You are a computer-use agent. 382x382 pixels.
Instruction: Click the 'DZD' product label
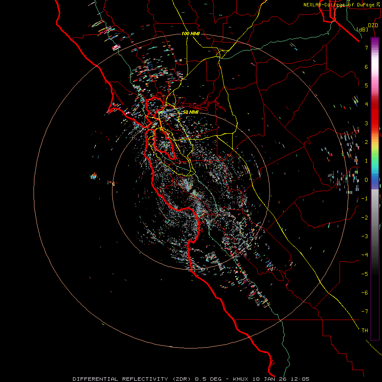pos(373,25)
